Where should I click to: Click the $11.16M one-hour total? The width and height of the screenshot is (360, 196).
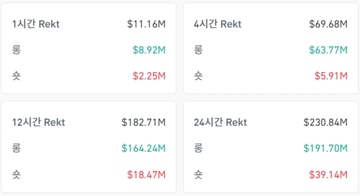coord(146,24)
